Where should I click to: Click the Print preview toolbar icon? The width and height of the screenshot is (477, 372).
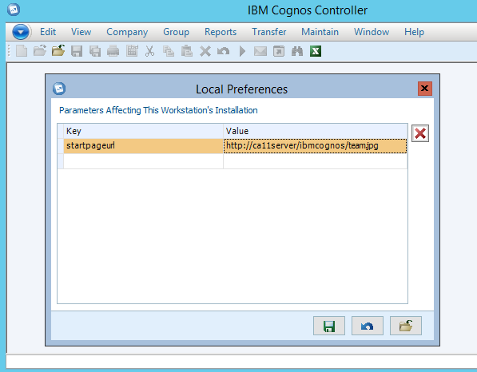[95, 51]
